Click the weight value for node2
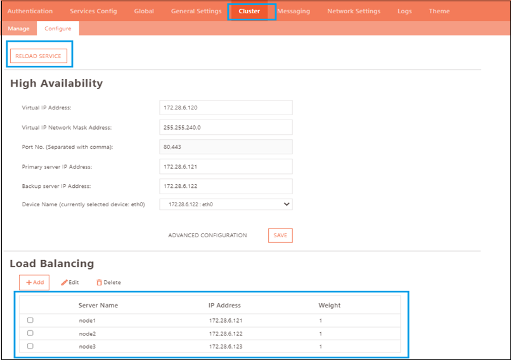The width and height of the screenshot is (511, 360). coord(321,333)
